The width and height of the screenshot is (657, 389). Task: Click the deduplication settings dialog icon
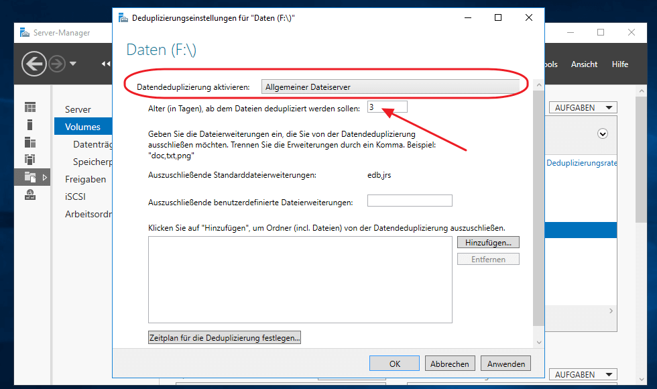pyautogui.click(x=123, y=17)
